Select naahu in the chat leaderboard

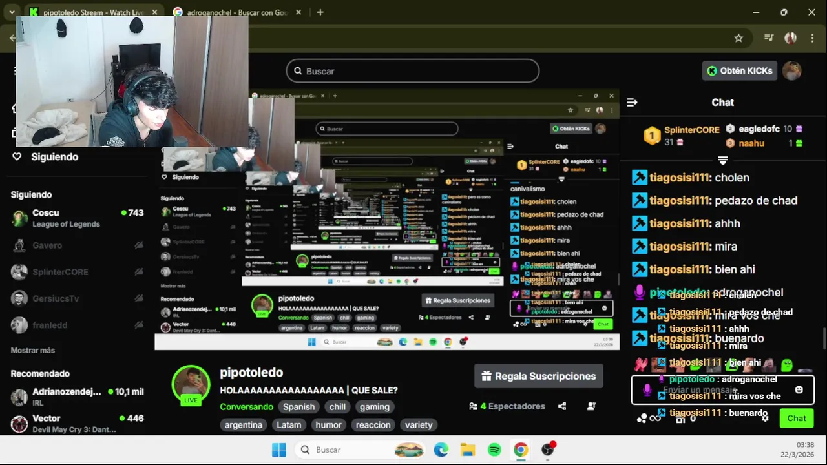pos(751,143)
